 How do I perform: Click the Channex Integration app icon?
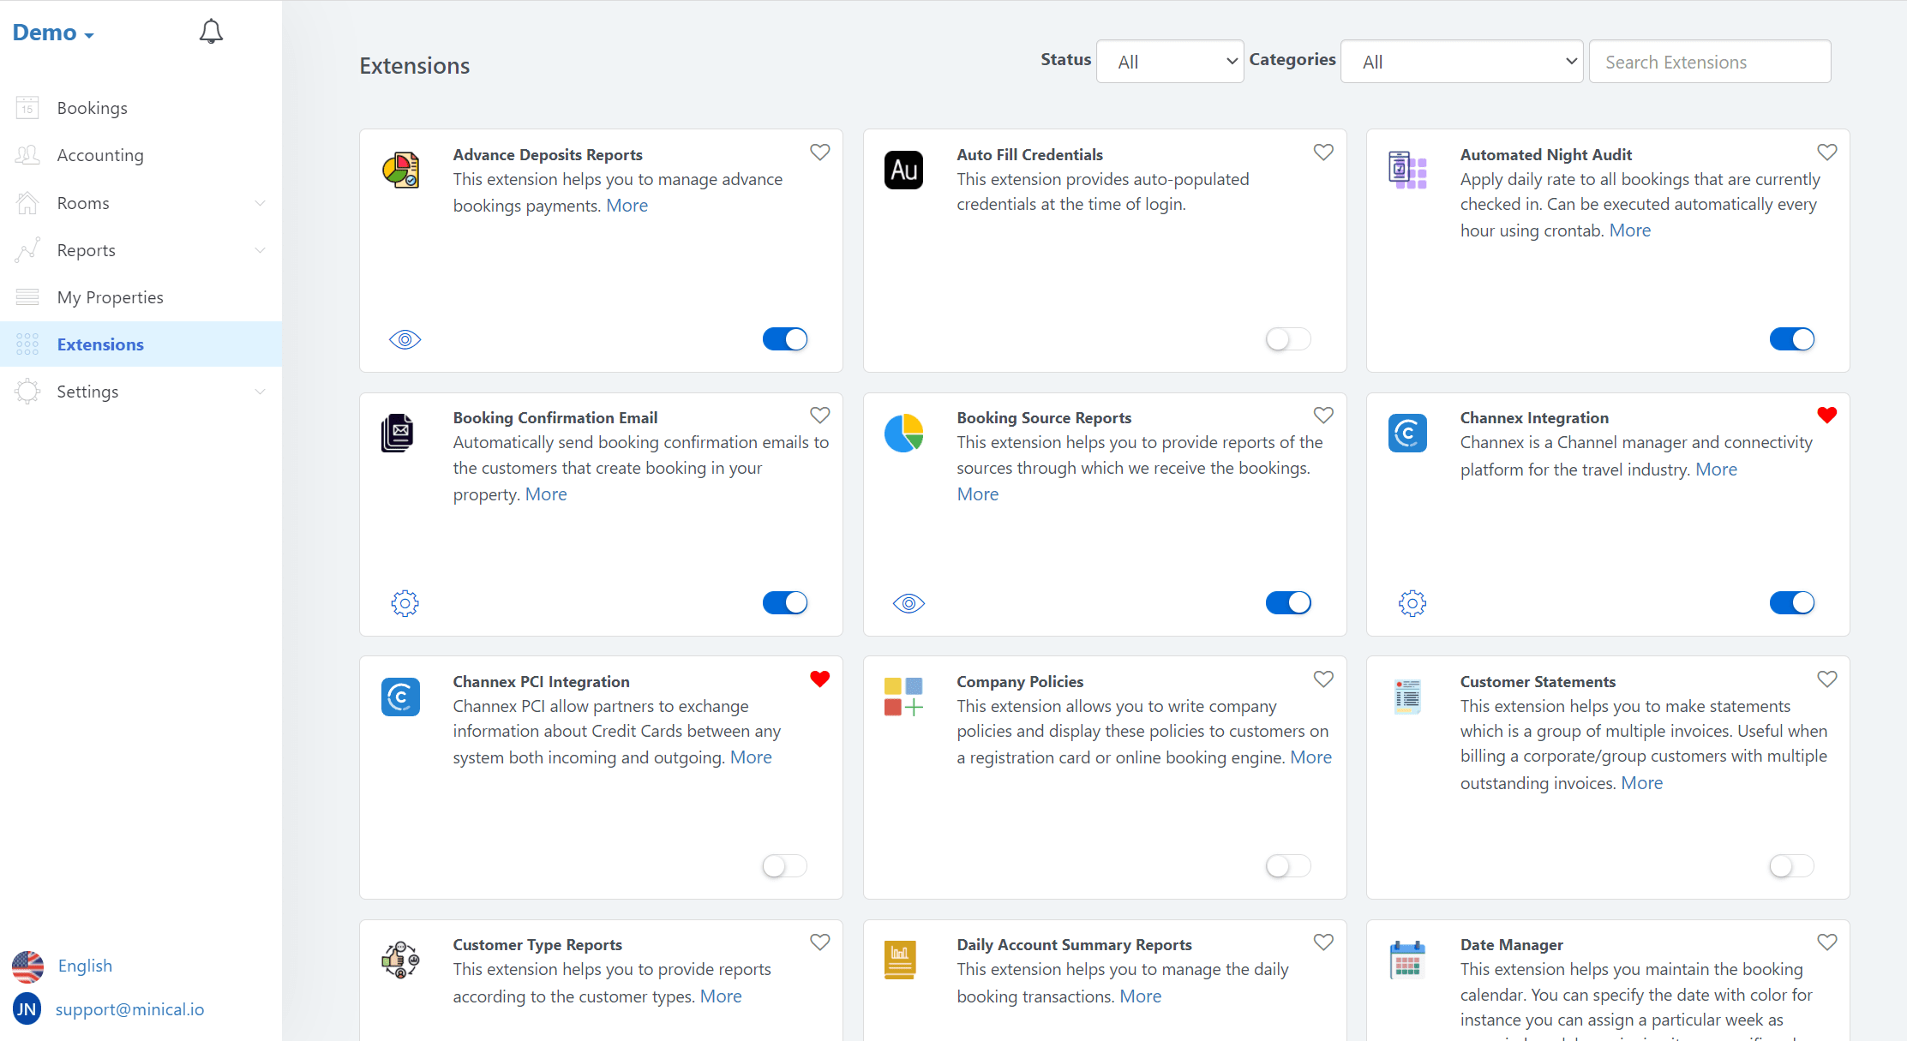pos(1406,433)
